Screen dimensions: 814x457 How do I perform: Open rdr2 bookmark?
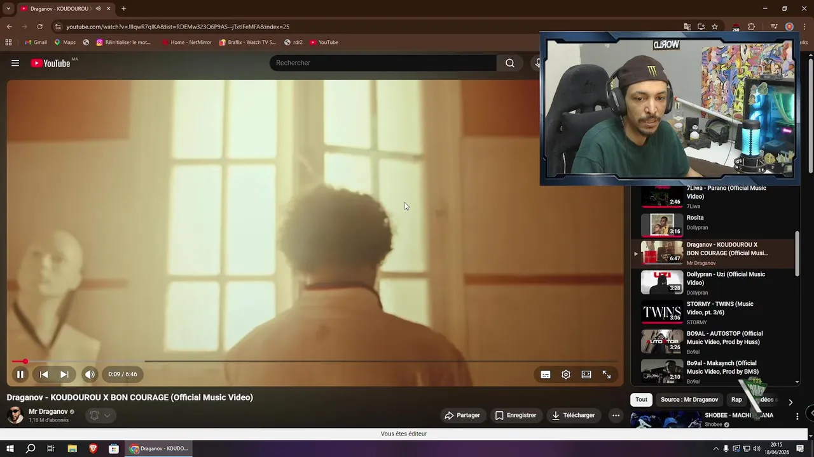pos(293,43)
